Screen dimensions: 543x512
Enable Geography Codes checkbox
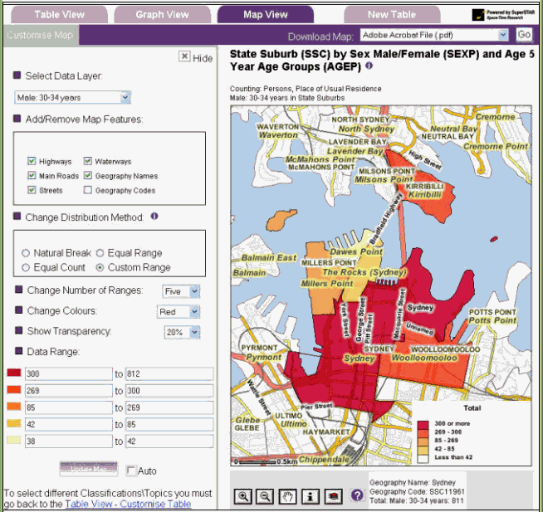click(88, 190)
